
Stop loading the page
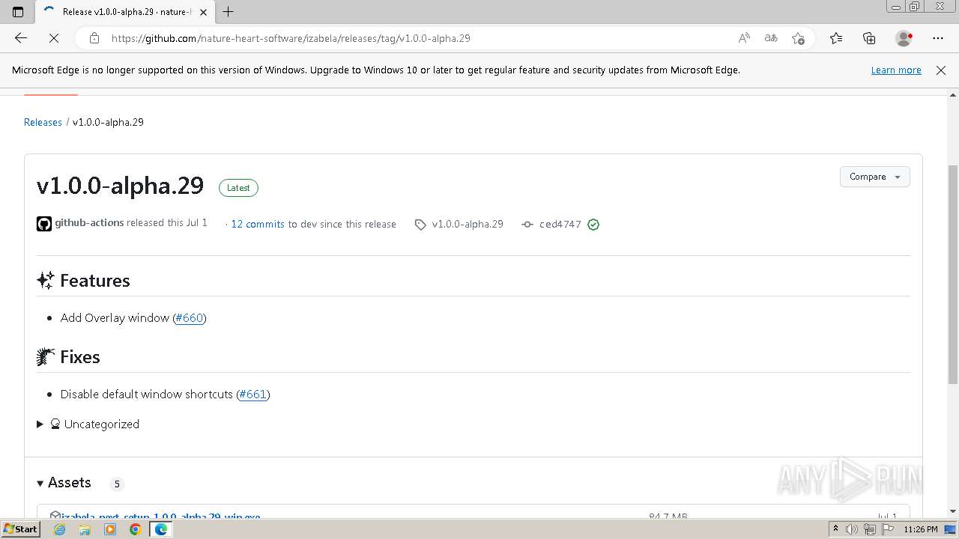(x=53, y=38)
